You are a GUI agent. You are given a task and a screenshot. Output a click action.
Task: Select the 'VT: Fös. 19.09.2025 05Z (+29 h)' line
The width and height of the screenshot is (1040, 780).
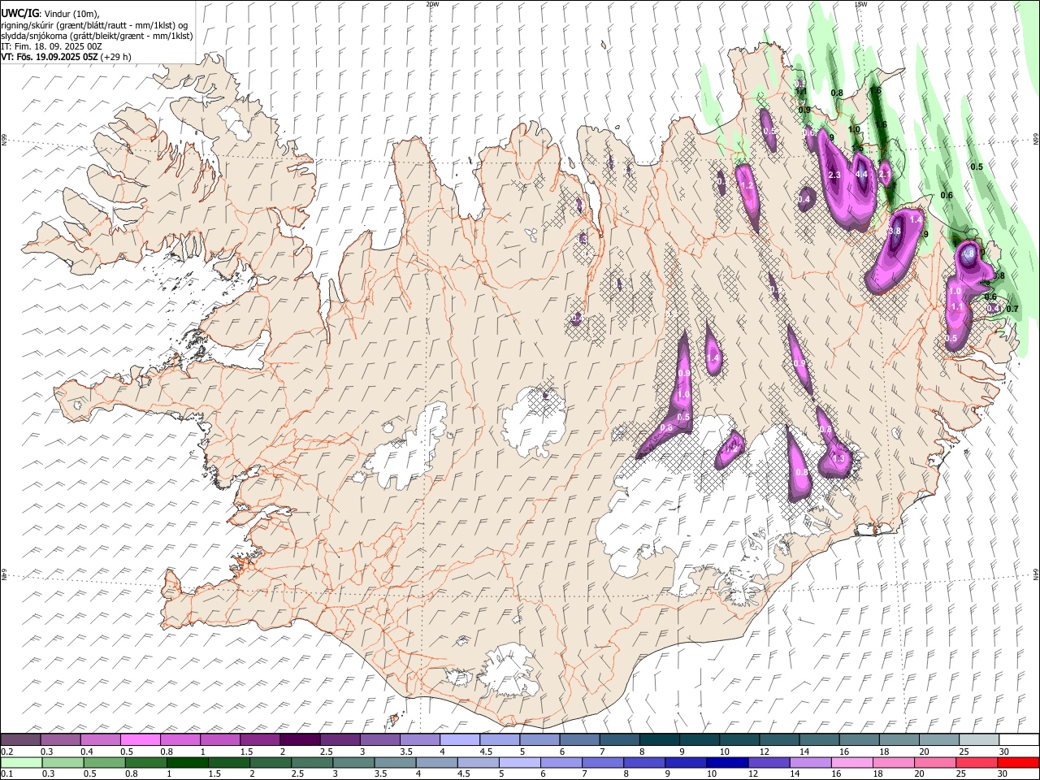pos(67,57)
